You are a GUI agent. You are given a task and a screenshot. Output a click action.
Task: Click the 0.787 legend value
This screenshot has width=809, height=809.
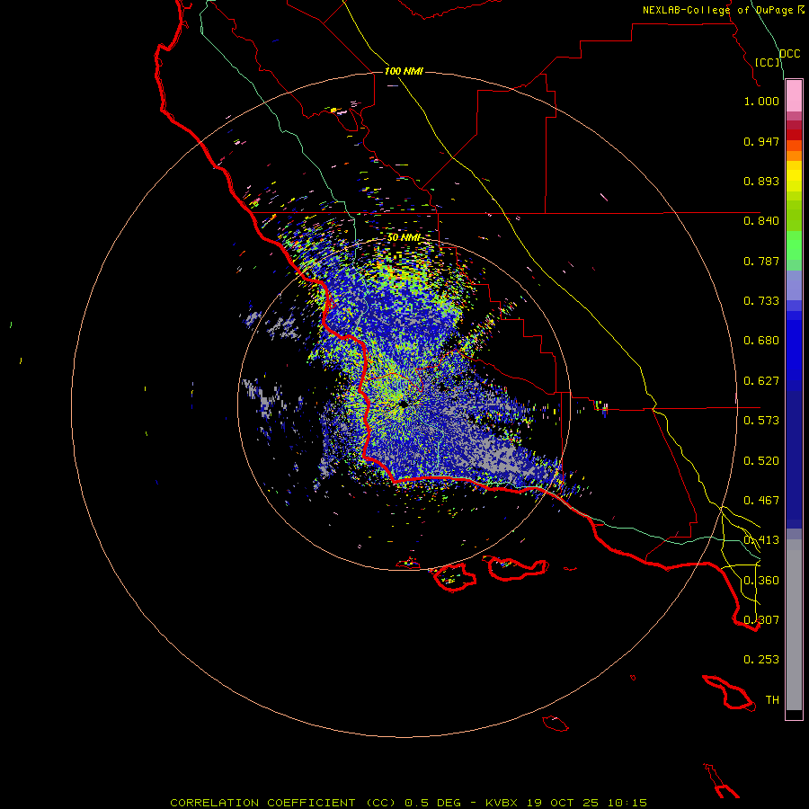click(x=761, y=261)
